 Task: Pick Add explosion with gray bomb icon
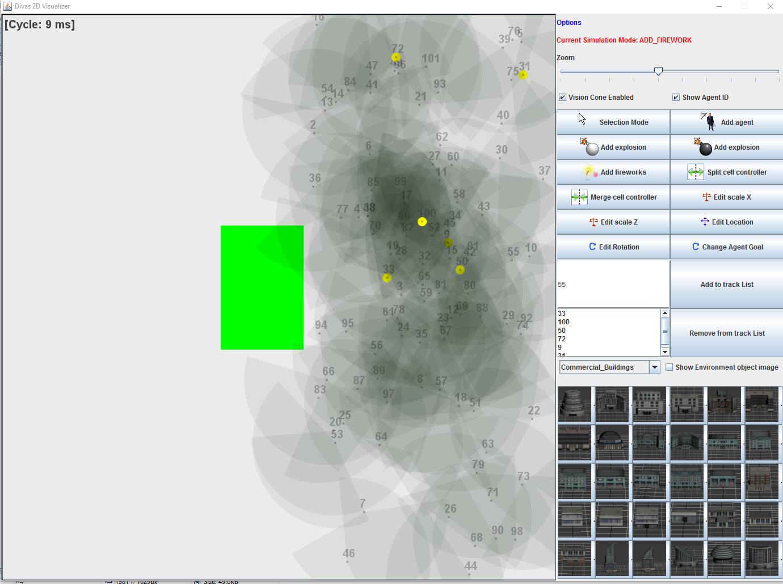click(613, 147)
